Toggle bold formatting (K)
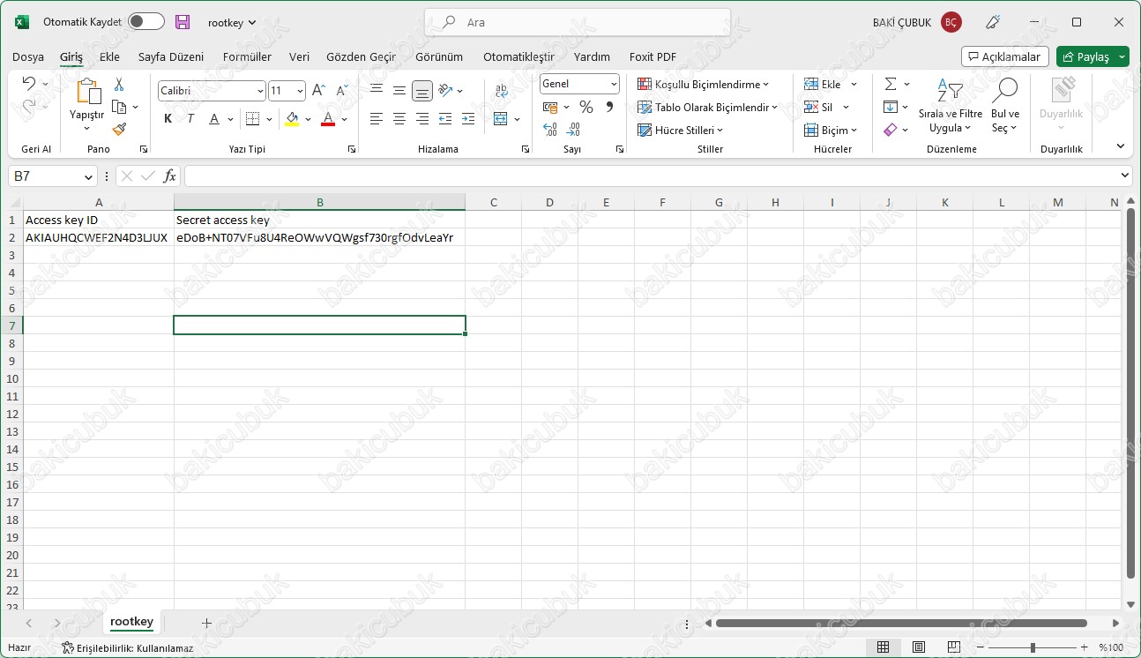Image resolution: width=1141 pixels, height=658 pixels. pyautogui.click(x=168, y=118)
